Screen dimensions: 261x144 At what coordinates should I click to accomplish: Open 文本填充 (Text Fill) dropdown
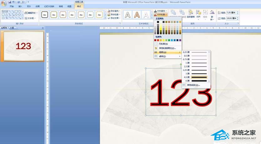[x=161, y=11]
